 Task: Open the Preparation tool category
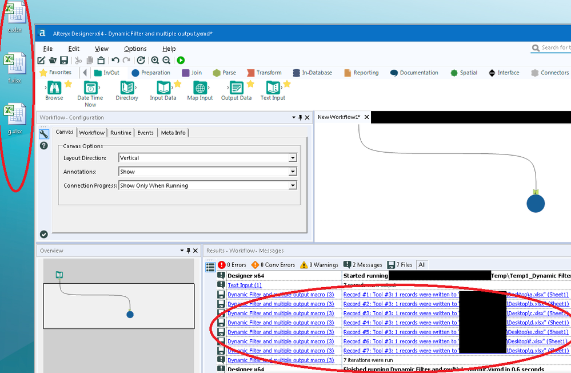click(151, 73)
